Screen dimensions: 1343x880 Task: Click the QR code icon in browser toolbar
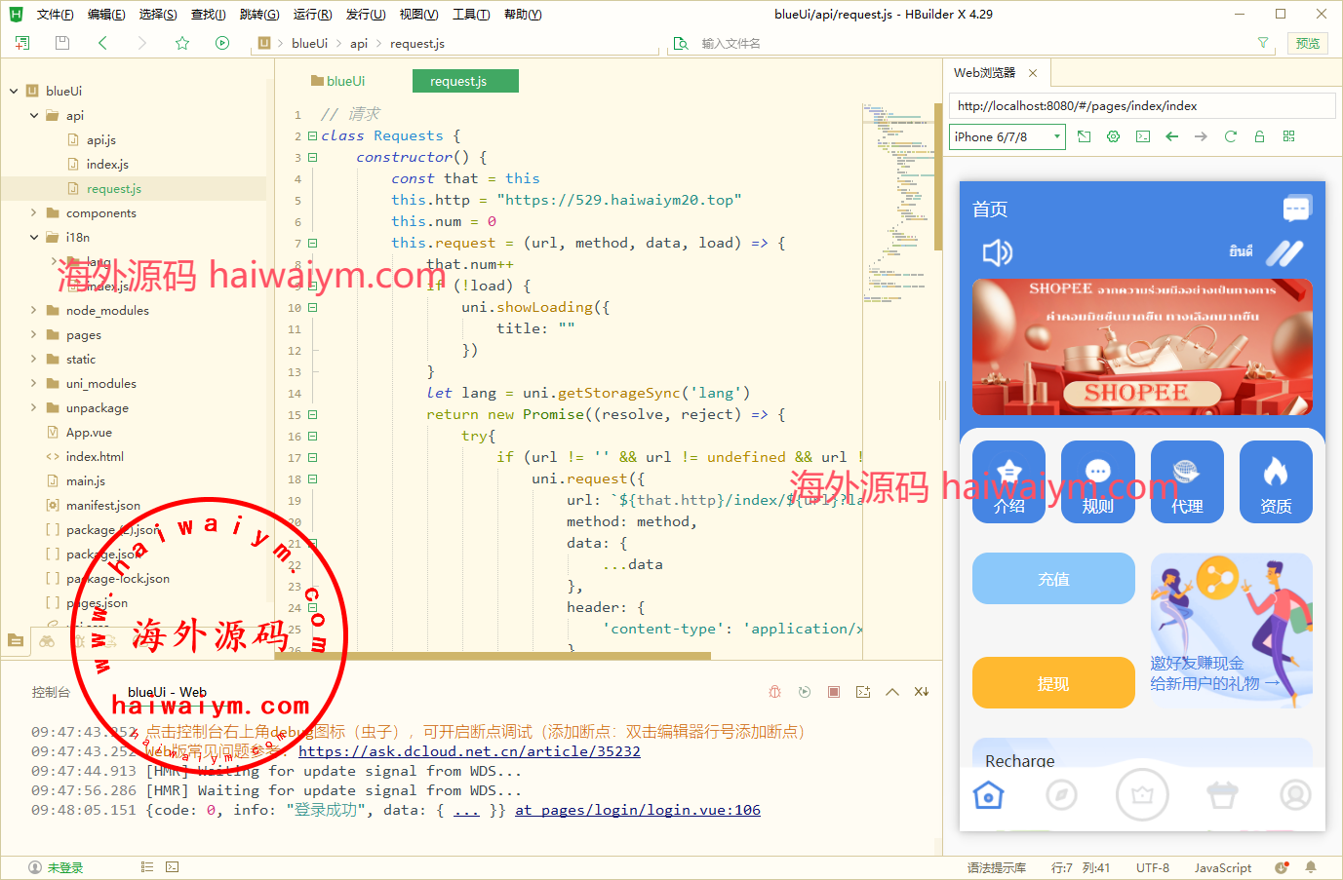(x=1288, y=136)
